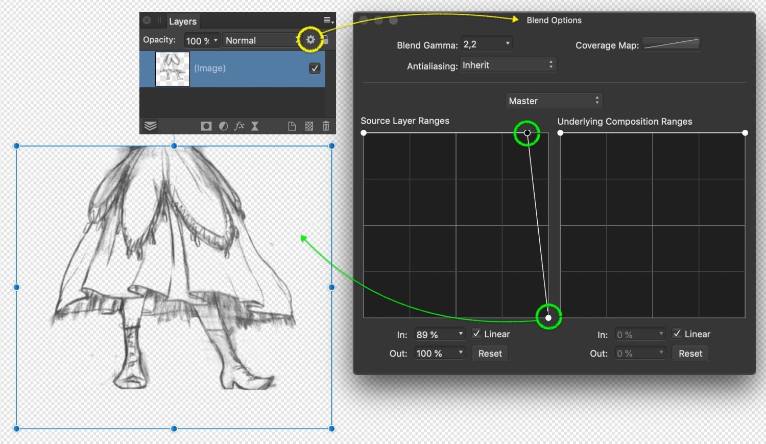Click the Mask Layer icon

tap(206, 126)
